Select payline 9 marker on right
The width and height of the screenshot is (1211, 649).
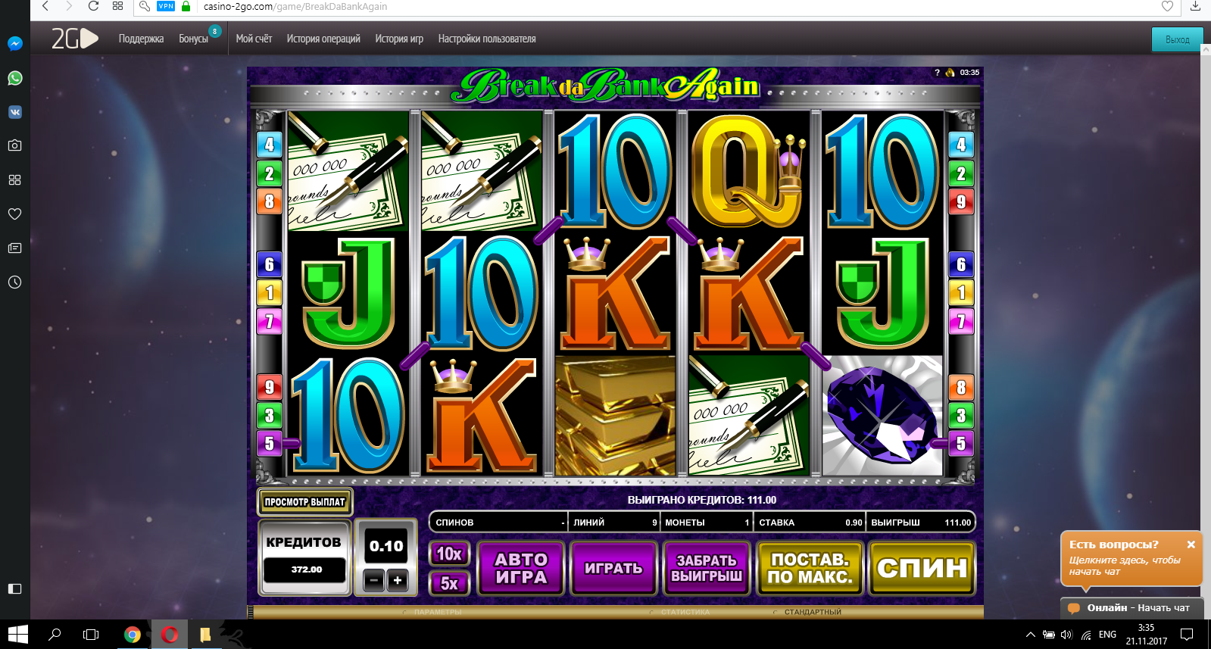(x=961, y=202)
